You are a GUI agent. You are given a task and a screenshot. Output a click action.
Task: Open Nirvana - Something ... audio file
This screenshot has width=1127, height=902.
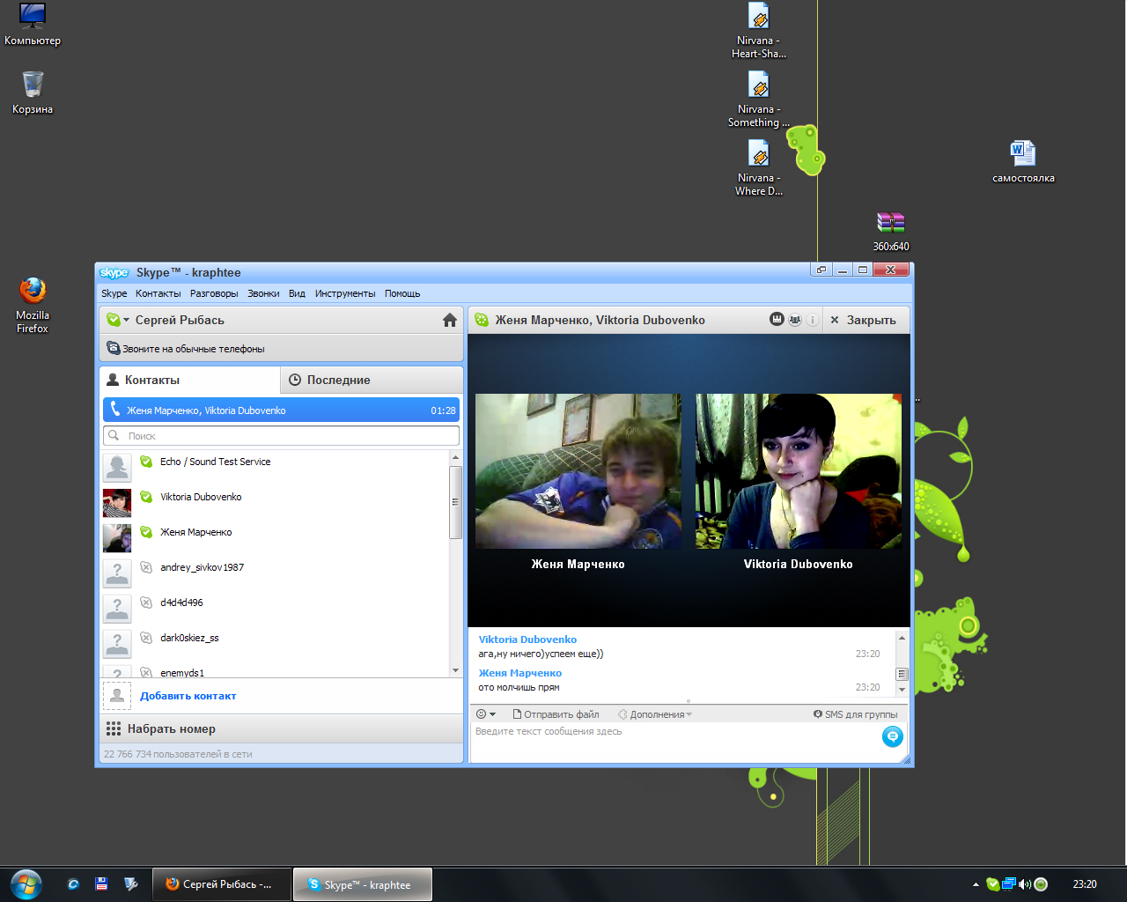(758, 100)
